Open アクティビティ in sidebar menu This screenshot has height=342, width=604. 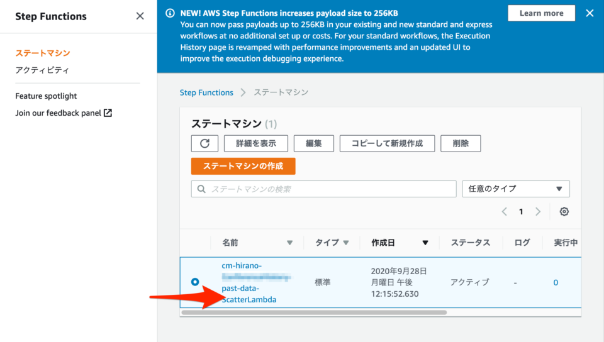click(42, 70)
